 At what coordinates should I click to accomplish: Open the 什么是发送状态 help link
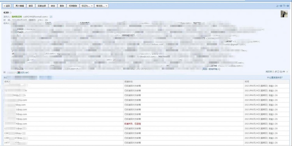tap(275, 78)
